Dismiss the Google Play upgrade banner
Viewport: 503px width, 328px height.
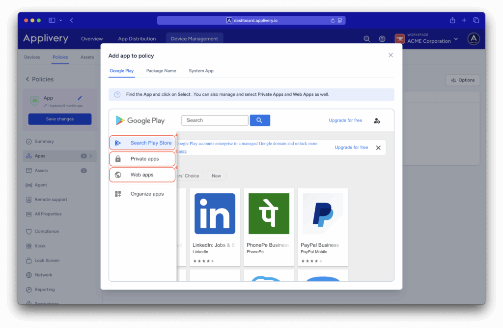pos(378,148)
